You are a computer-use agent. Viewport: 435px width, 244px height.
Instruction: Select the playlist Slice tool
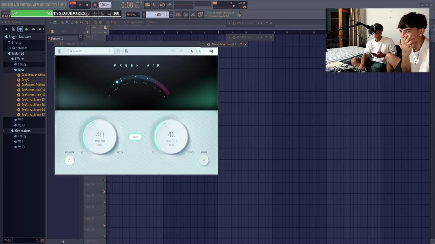point(86,22)
